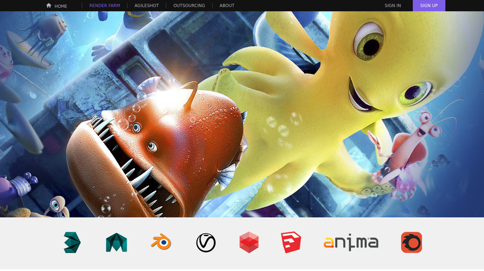
Task: Click the anima software logo
Action: click(x=351, y=243)
